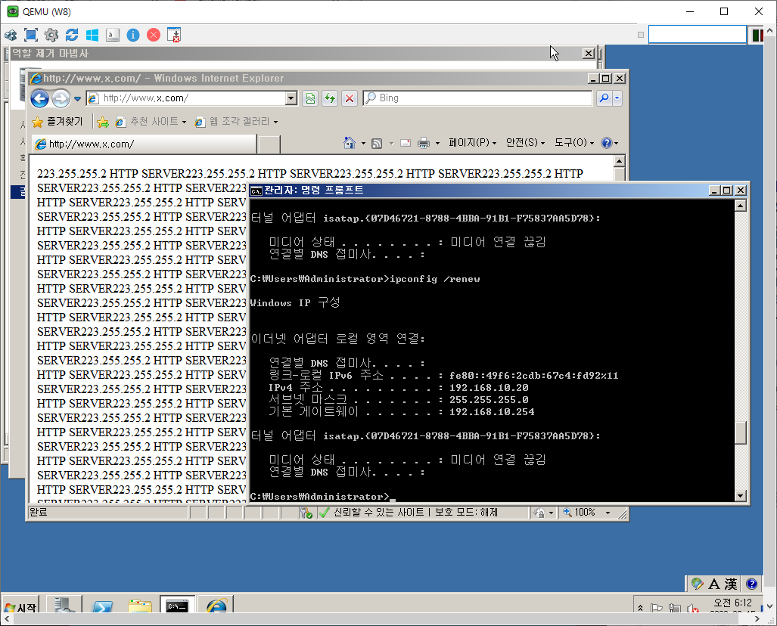Click command prompt scrollbar down arrow
The height and width of the screenshot is (626, 777).
point(741,495)
